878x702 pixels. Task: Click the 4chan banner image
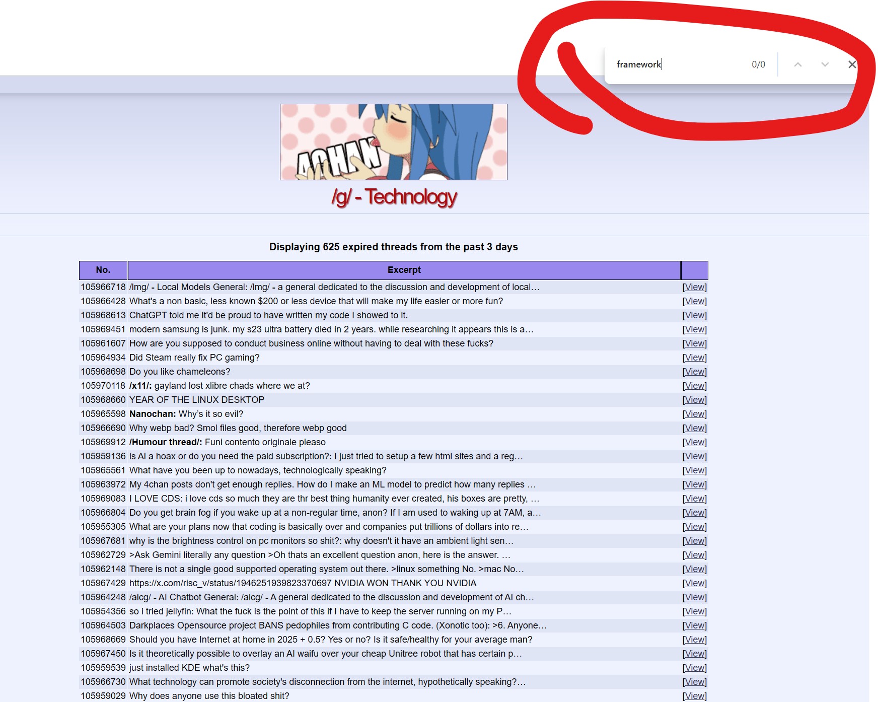(394, 142)
